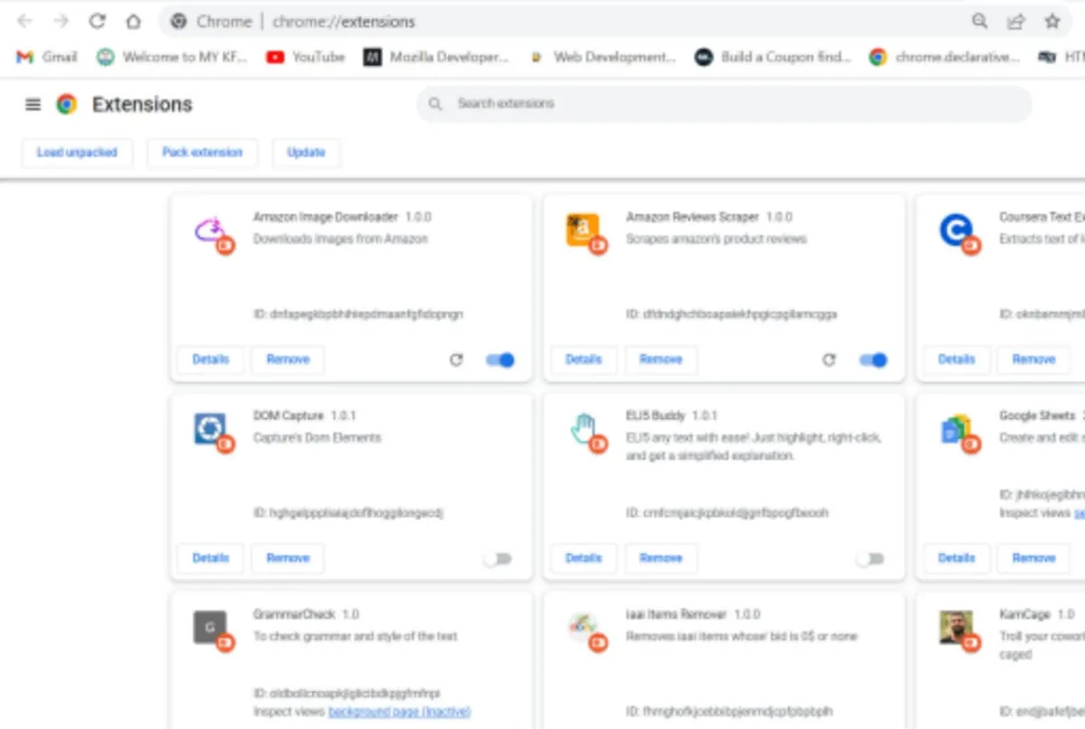
Task: Select the Amazon Image Downloader ID text
Action: point(358,314)
